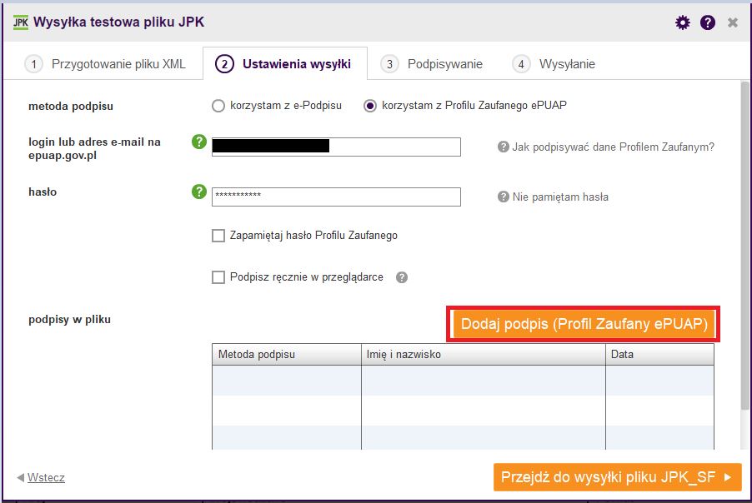The width and height of the screenshot is (752, 503).
Task: Focus the hasło password field
Action: (x=336, y=197)
